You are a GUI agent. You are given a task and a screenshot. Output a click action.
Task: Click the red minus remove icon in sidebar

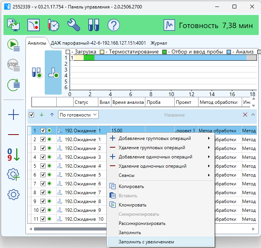coord(13,134)
